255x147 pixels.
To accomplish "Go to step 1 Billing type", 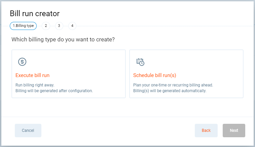I will (23, 26).
